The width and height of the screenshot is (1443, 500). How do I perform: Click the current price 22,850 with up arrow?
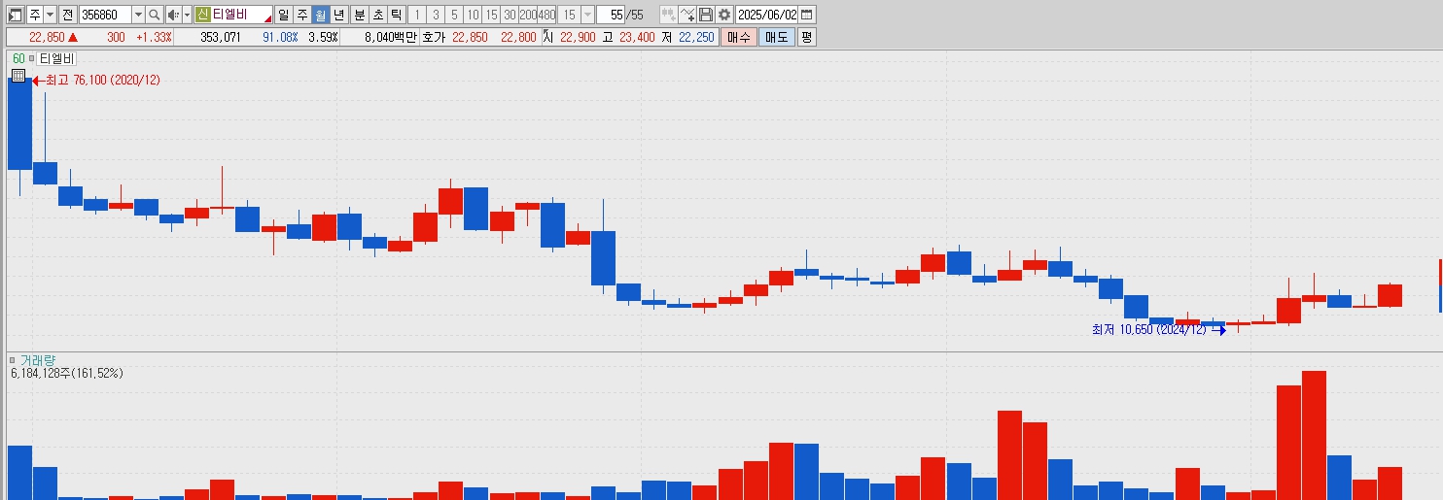53,37
